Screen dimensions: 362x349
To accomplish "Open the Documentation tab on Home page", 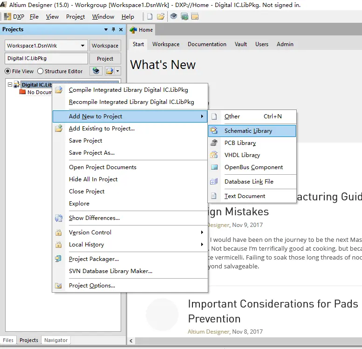I will coord(207,44).
